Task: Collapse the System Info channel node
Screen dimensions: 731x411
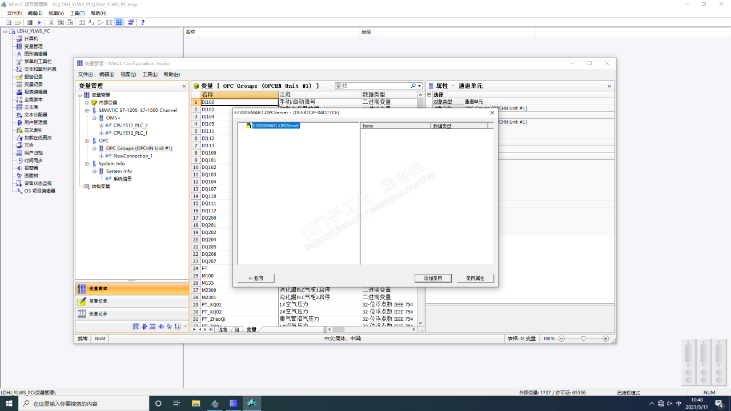Action: (87, 163)
